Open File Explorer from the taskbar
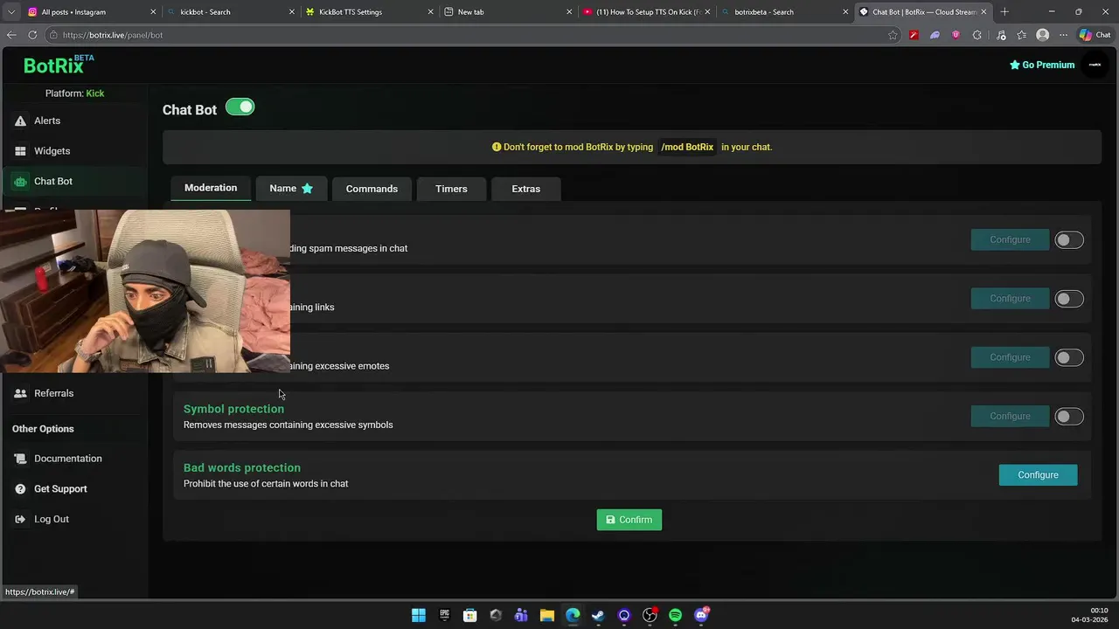Viewport: 1119px width, 629px height. (547, 615)
